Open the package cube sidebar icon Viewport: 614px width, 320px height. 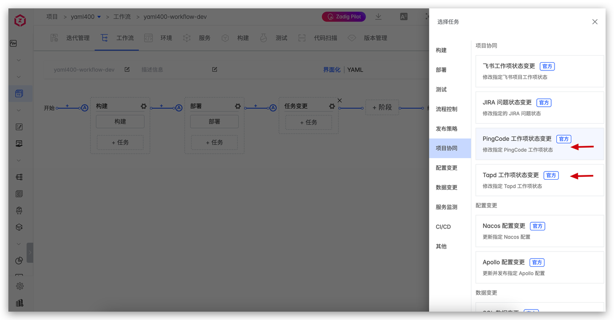pyautogui.click(x=19, y=228)
